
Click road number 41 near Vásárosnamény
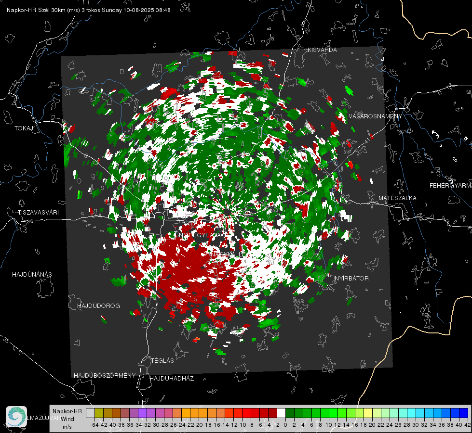[366, 141]
